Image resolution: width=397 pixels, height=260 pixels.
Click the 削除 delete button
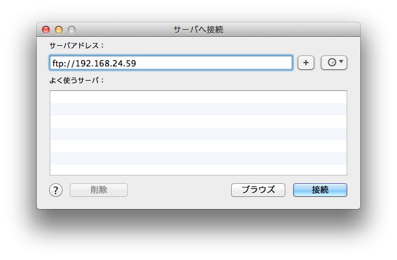[x=99, y=190]
